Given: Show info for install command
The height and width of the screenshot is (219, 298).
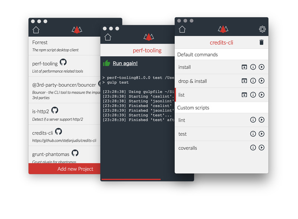Looking at the screenshot, I should click(x=253, y=67).
